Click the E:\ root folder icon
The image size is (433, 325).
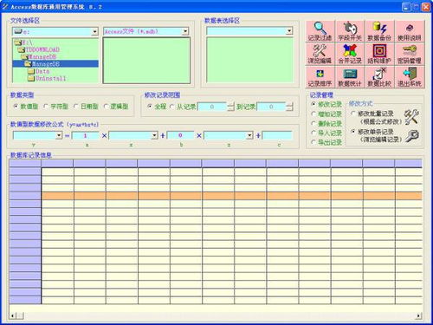(18, 42)
